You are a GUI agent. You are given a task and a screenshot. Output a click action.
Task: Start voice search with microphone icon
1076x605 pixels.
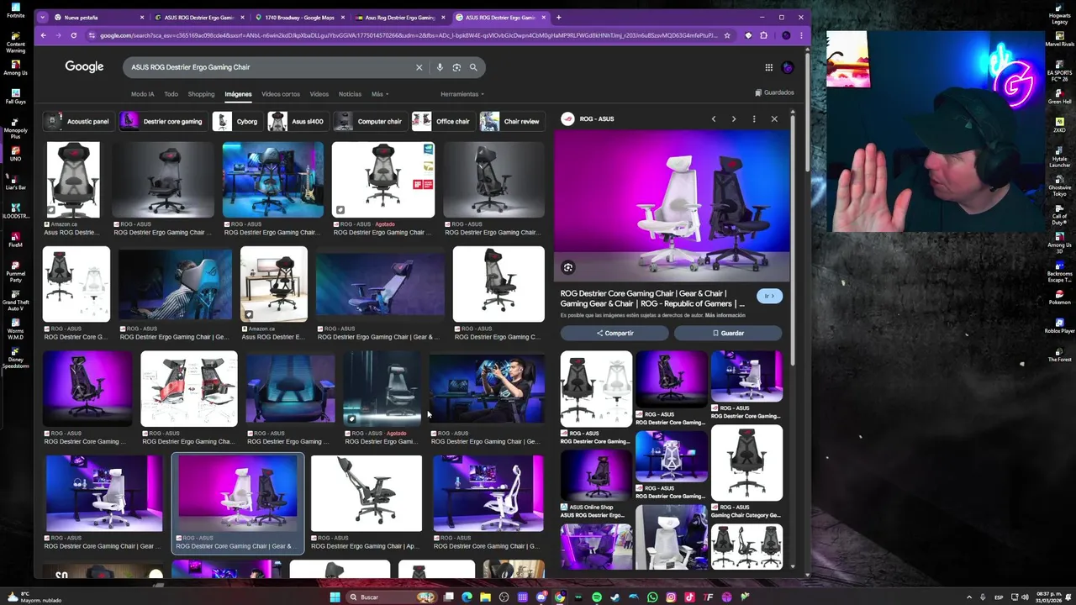(439, 67)
